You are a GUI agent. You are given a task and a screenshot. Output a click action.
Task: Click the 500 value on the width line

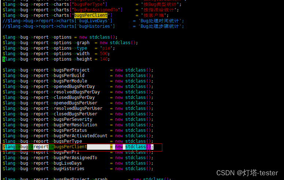pyautogui.click(x=103, y=54)
